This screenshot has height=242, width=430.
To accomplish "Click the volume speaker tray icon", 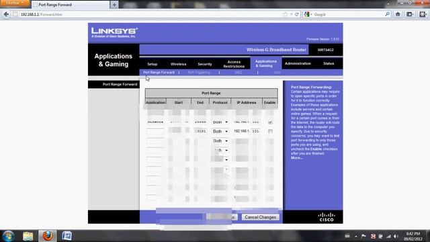I will point(396,236).
